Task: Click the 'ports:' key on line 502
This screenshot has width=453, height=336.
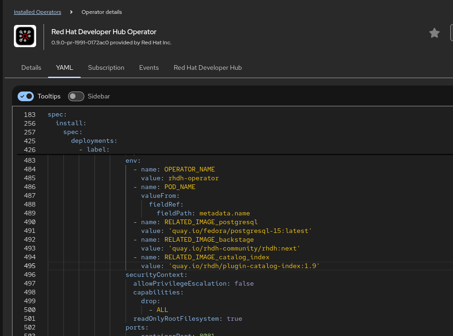Action: coord(135,327)
